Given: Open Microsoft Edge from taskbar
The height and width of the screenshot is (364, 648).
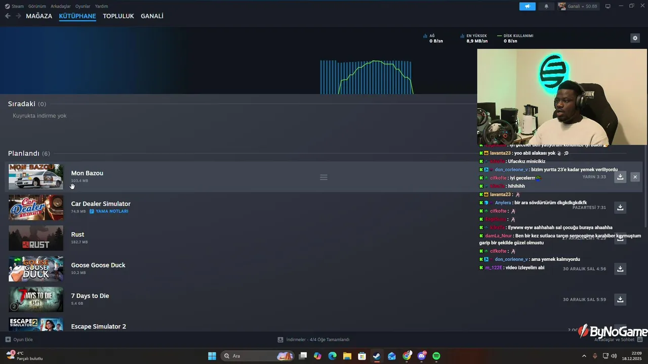Looking at the screenshot, I should pyautogui.click(x=332, y=356).
